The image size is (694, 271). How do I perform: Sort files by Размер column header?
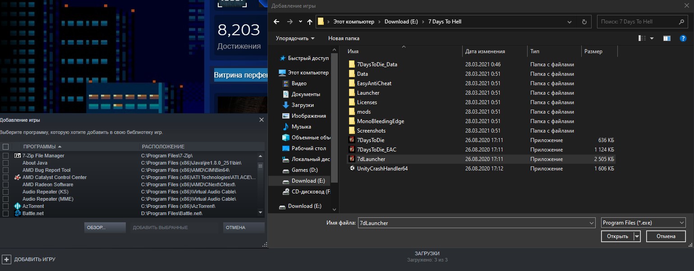pos(593,51)
